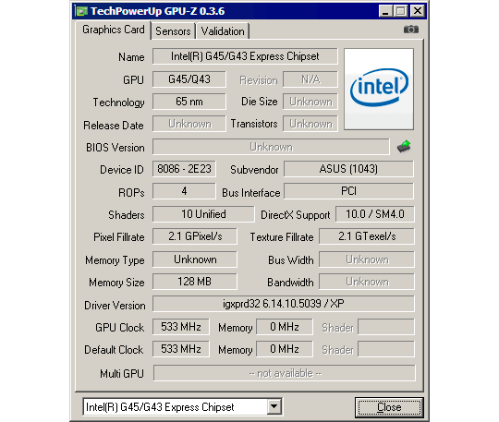Click the GPU field G45/Q43
Screen dimensions: 499x422
tap(189, 79)
